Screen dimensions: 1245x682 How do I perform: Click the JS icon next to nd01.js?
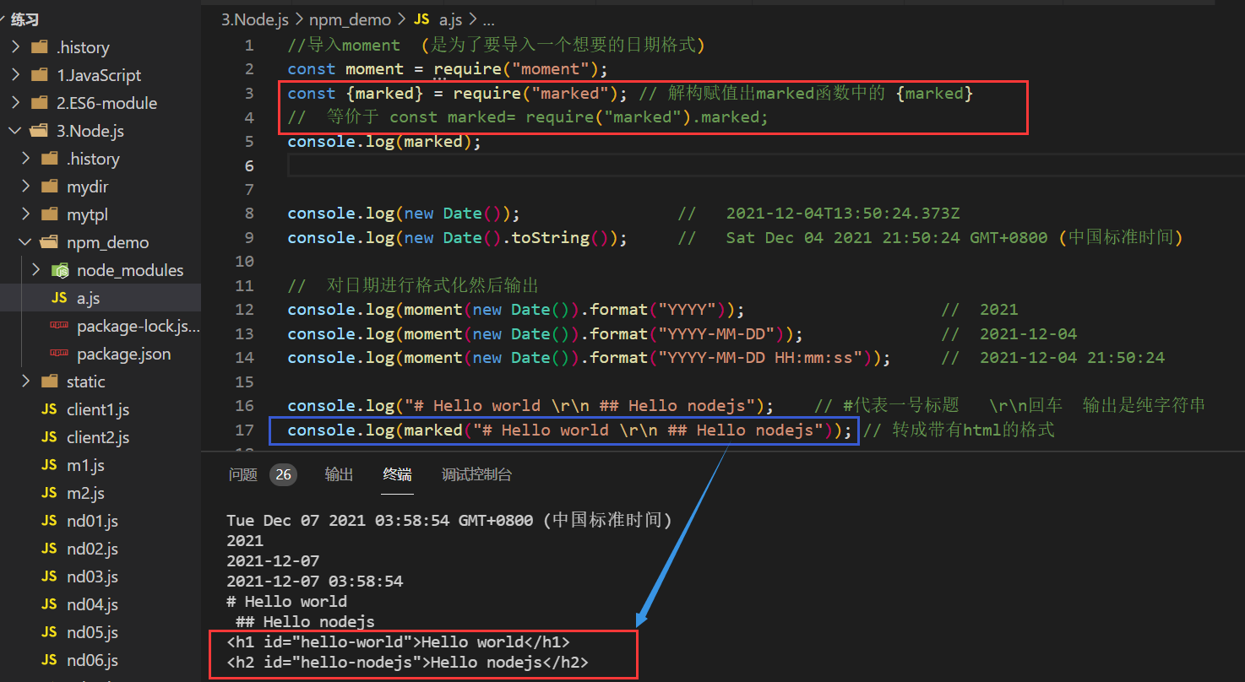coord(47,520)
